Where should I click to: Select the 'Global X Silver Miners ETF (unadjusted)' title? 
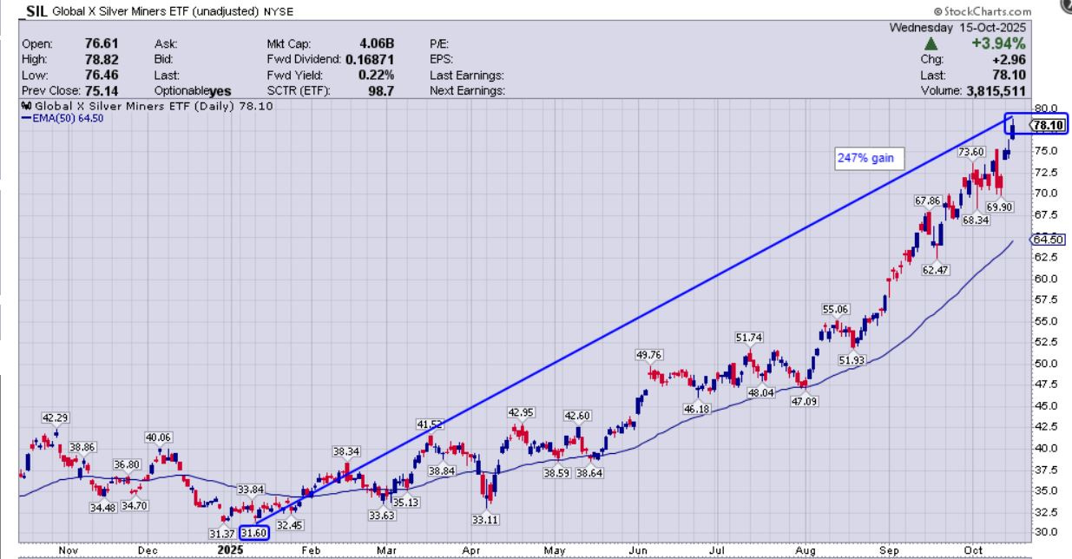tap(155, 12)
